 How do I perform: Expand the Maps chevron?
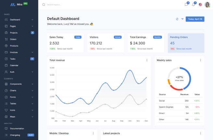[x=32, y=117]
